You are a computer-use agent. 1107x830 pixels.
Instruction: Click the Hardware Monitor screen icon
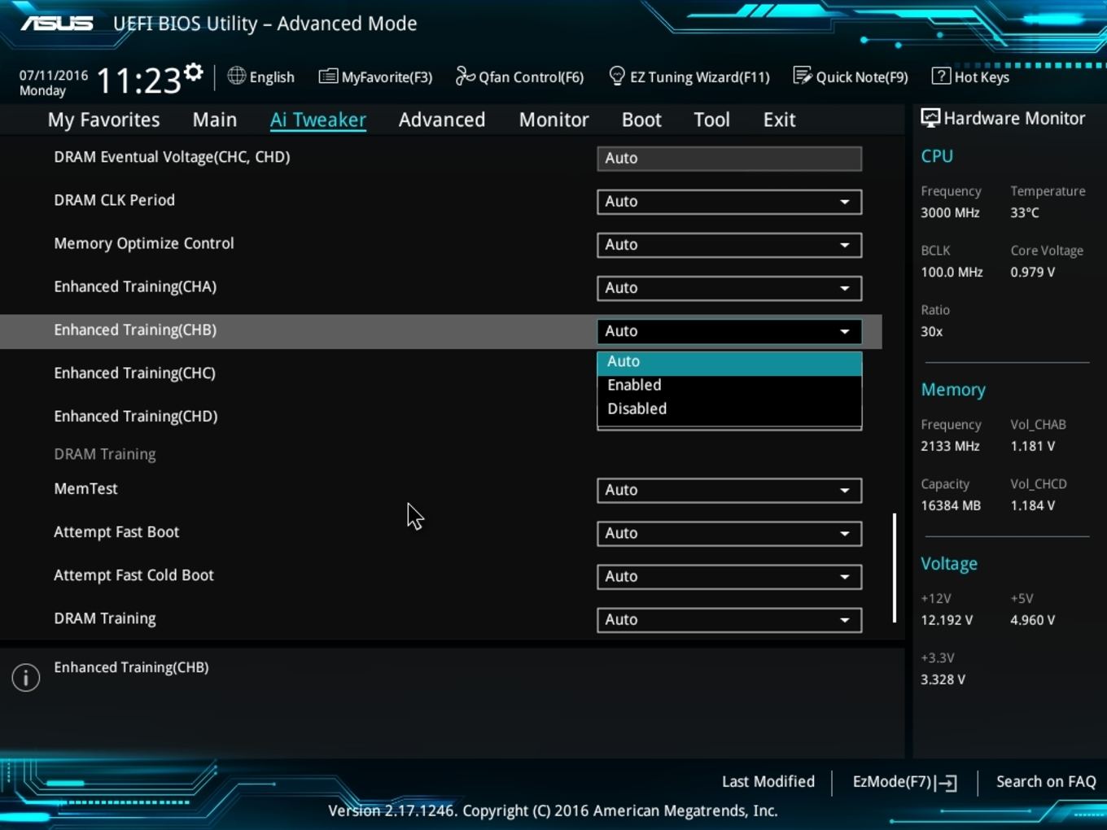(x=930, y=118)
